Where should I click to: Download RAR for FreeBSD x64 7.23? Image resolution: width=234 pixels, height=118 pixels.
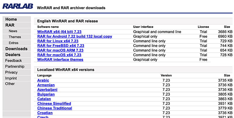61,46
